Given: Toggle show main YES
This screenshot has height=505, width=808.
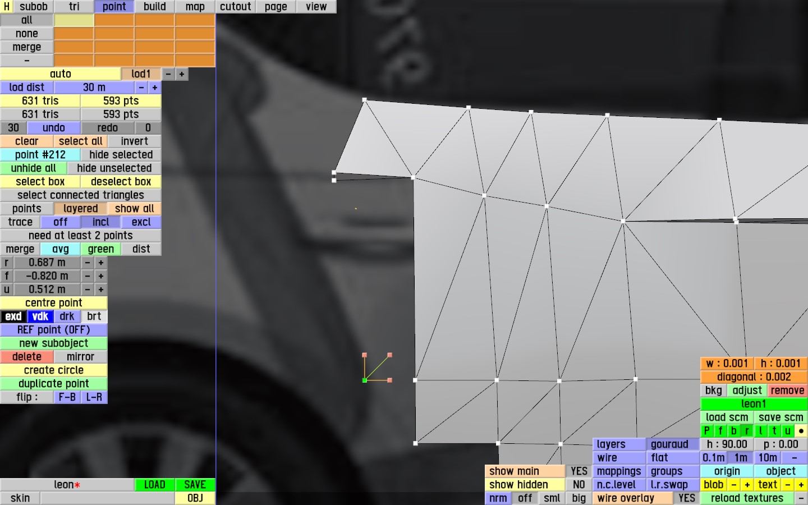Looking at the screenshot, I should [579, 471].
